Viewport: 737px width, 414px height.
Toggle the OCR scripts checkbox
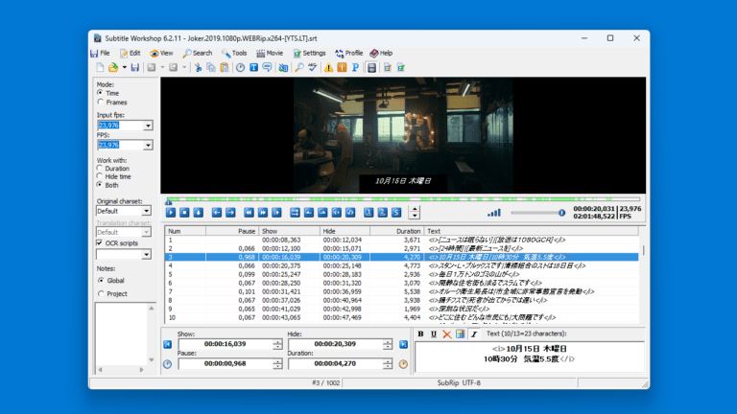[99, 242]
